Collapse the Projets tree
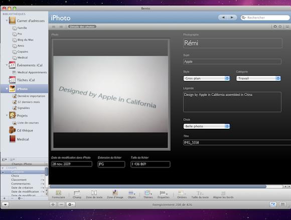Image resolution: width=291 pixels, height=220 pixels. pos(7,115)
